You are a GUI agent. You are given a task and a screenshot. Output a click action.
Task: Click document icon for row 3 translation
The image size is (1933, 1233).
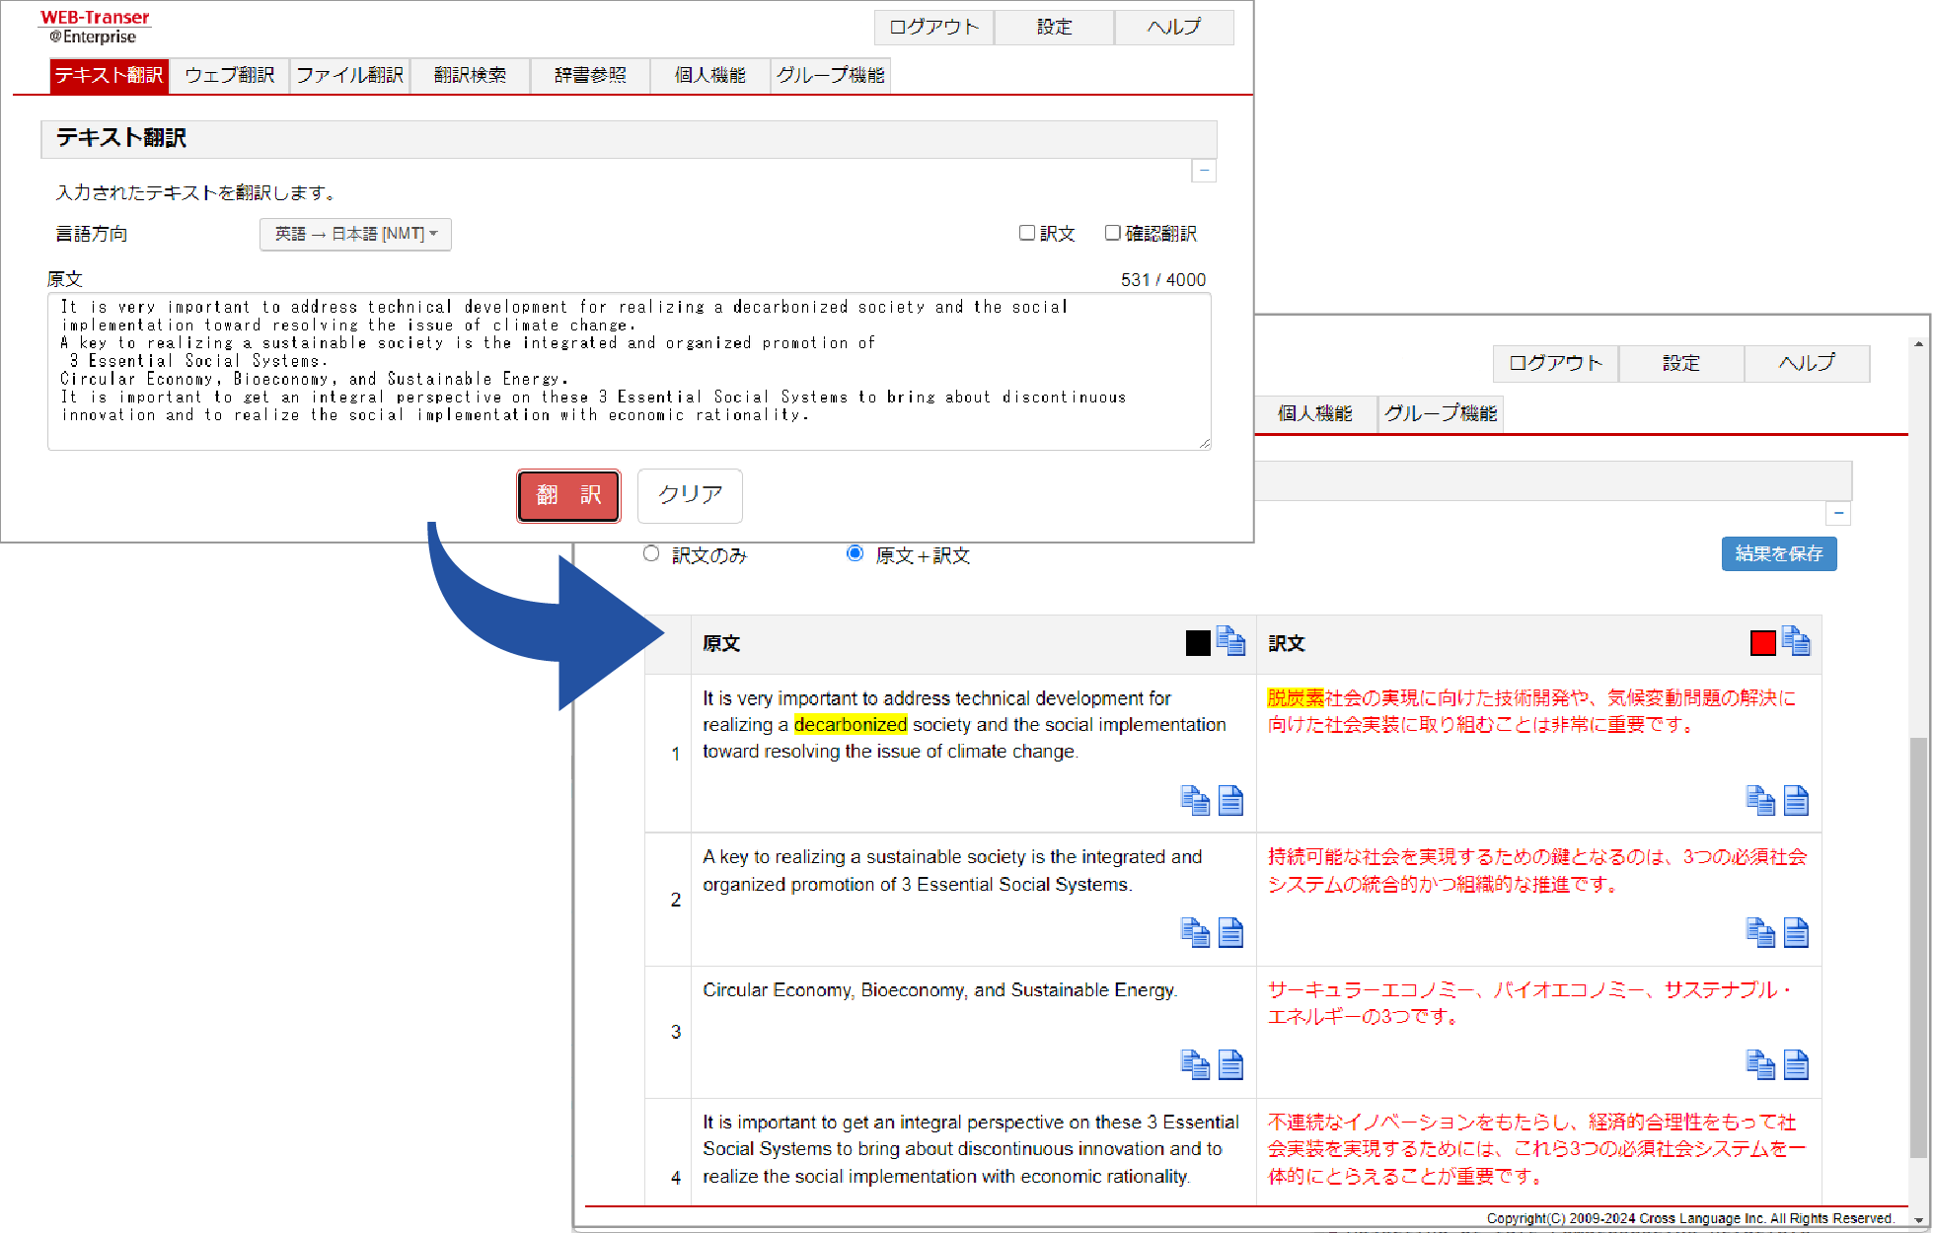(1796, 1064)
